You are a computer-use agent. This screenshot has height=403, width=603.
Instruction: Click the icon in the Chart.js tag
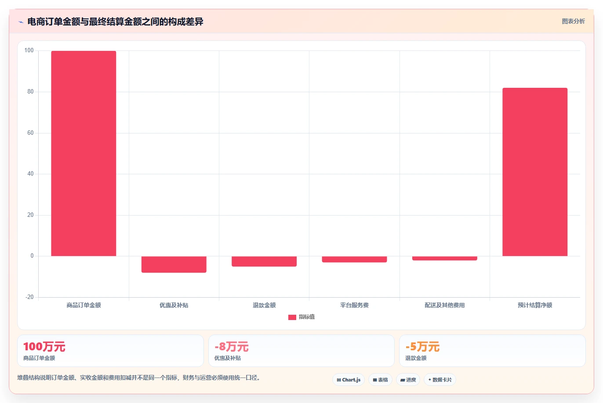click(339, 380)
